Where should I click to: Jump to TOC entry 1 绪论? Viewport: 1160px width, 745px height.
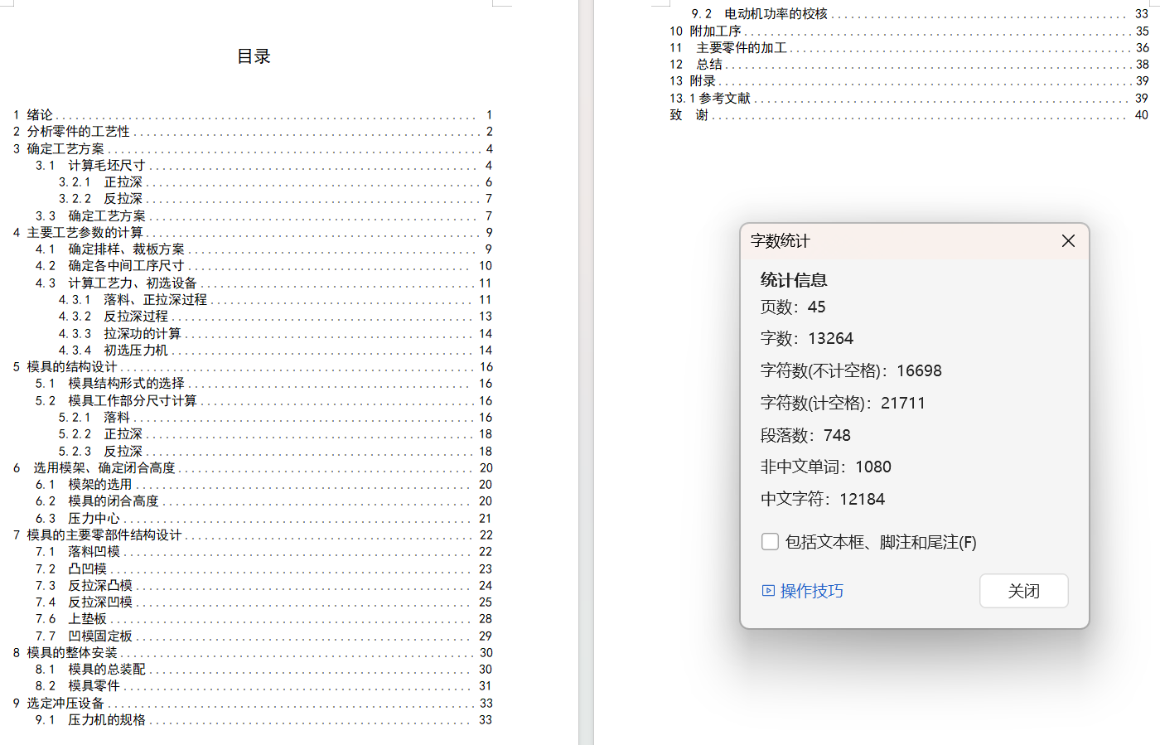point(40,115)
